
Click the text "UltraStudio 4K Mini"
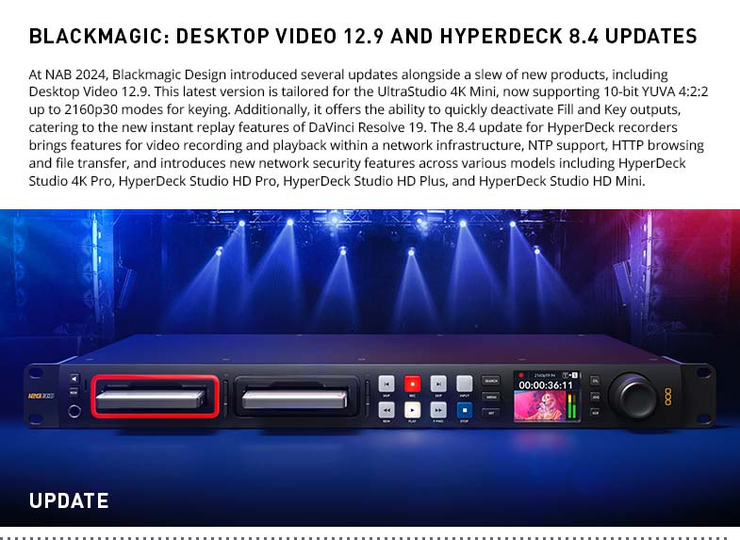[436, 91]
